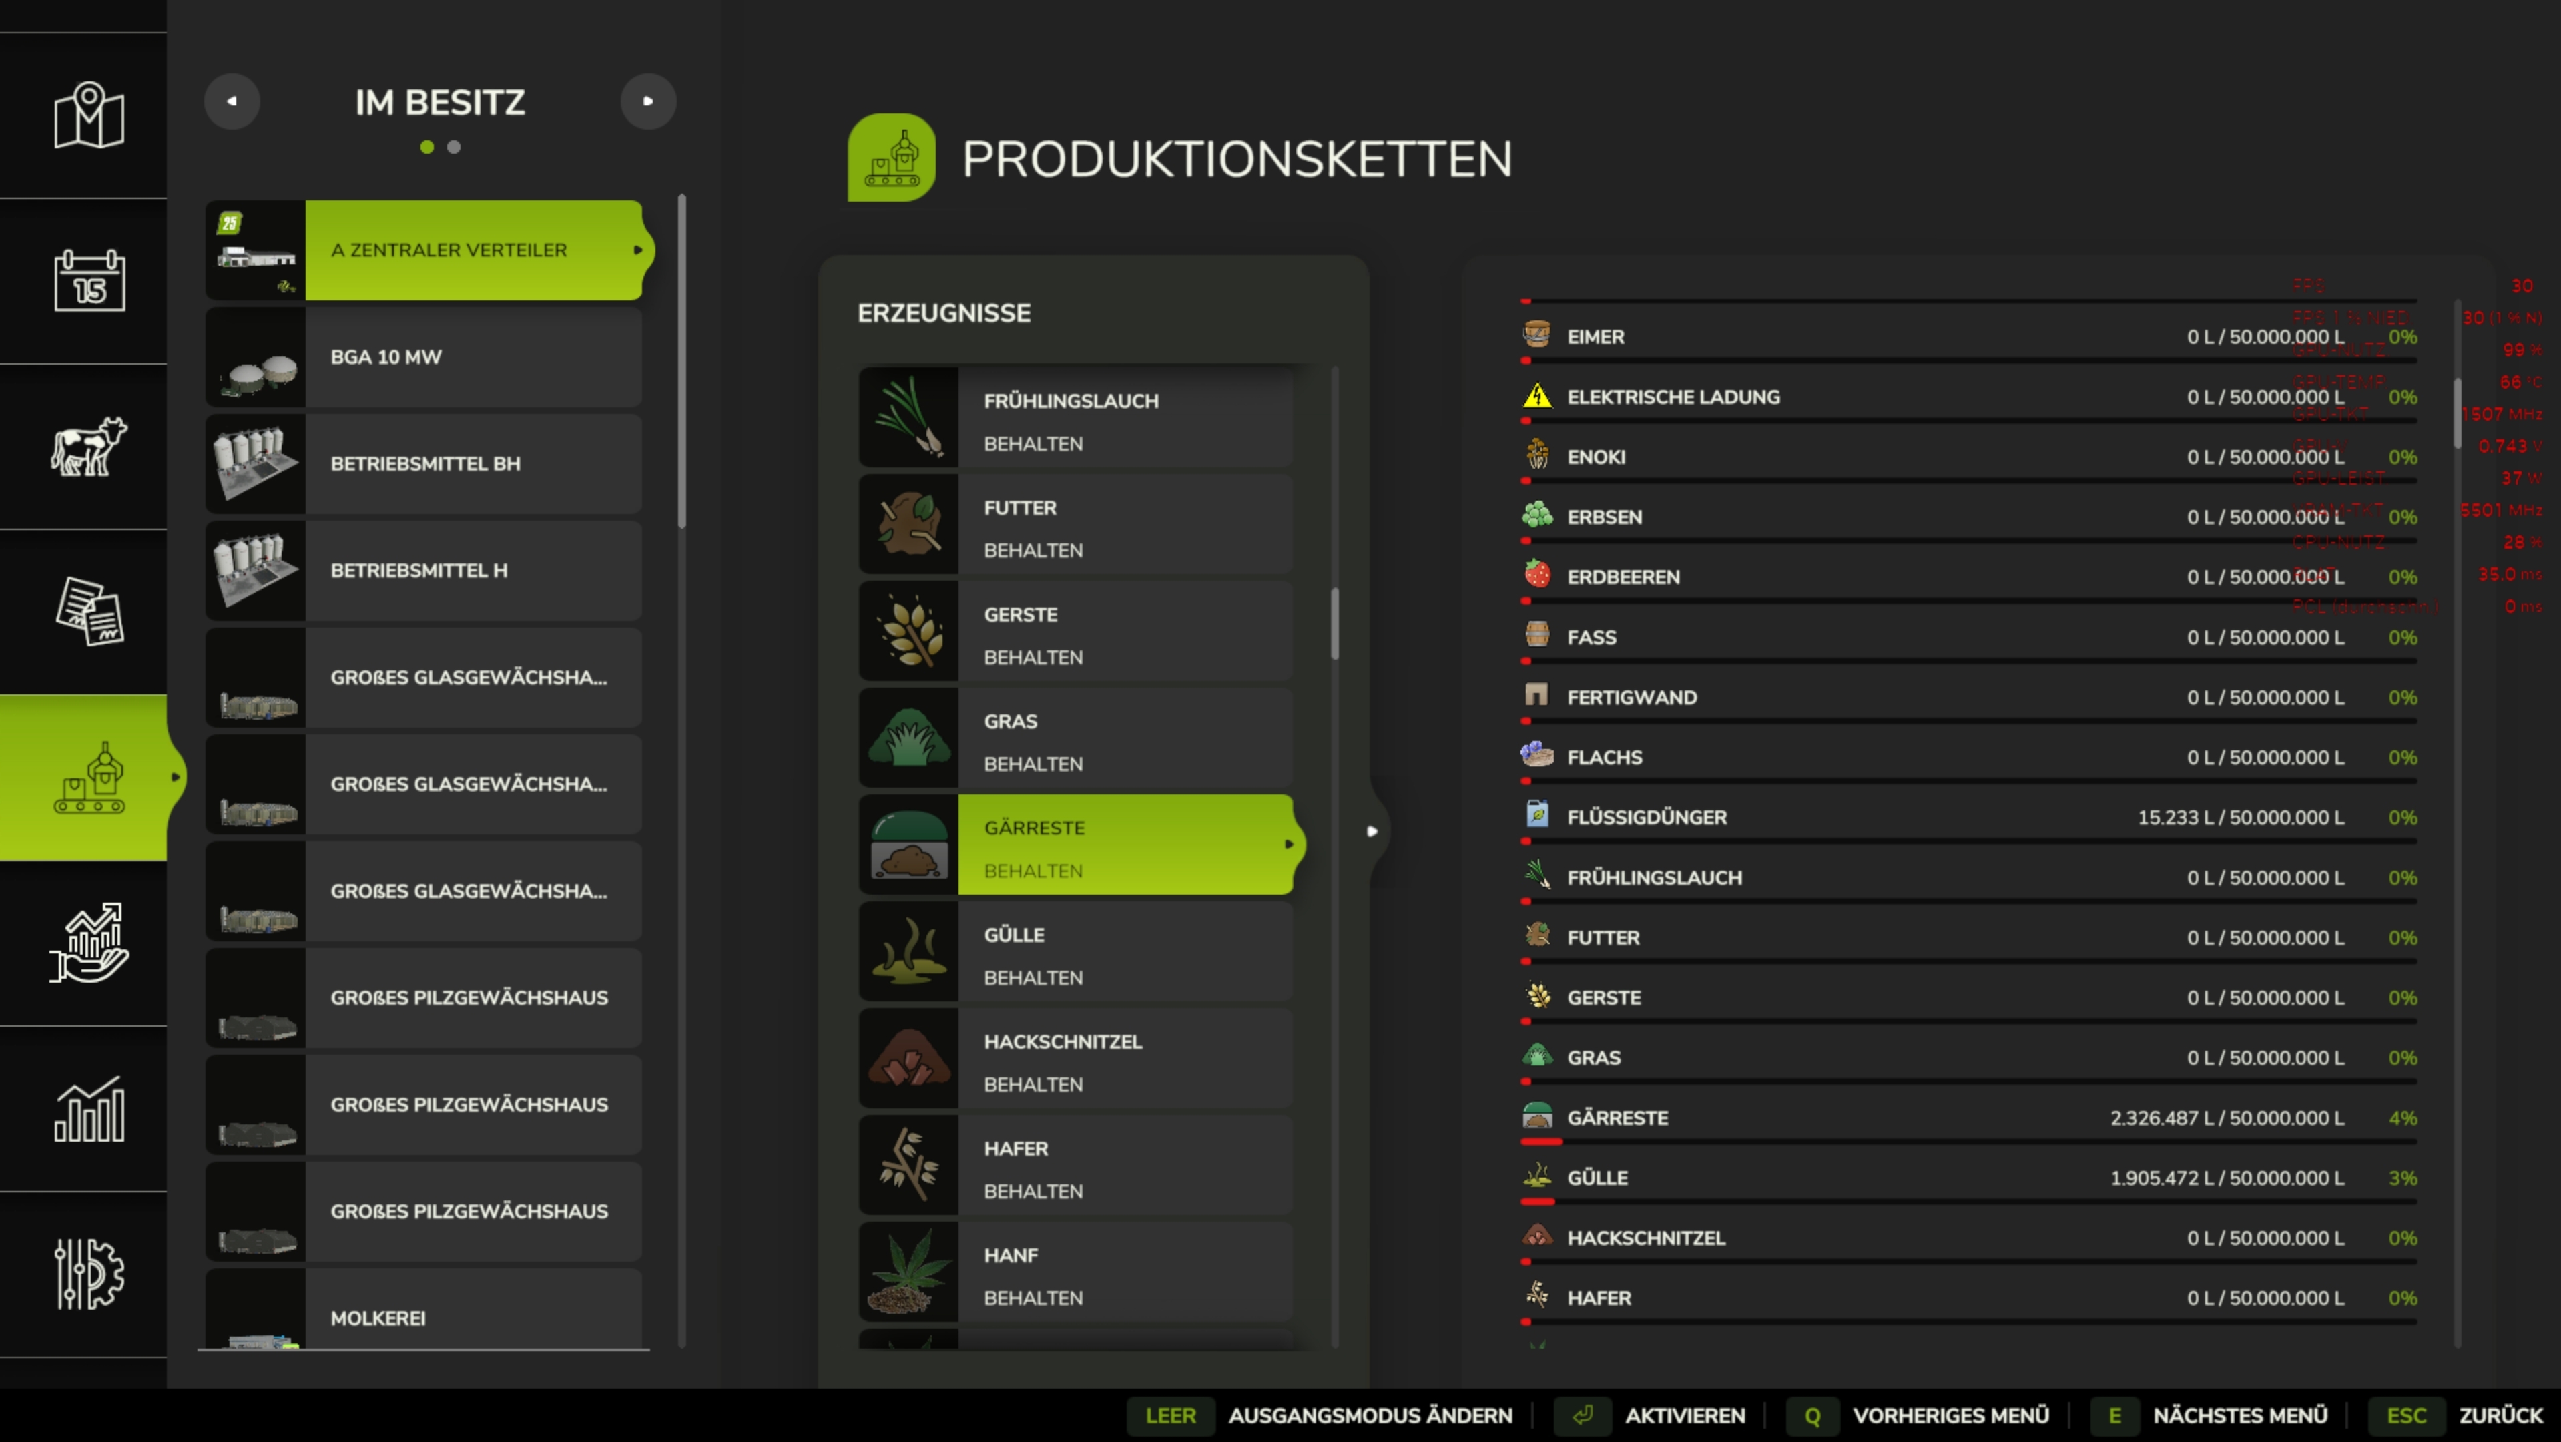Click Ausgangsmodus ändern button
Screen dimensions: 2561x1442
pyautogui.click(x=1369, y=1415)
